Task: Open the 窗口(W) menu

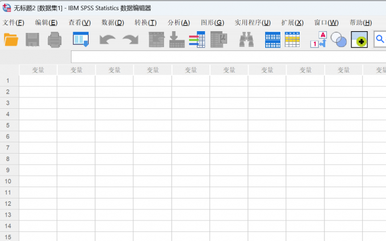Action: pos(326,23)
